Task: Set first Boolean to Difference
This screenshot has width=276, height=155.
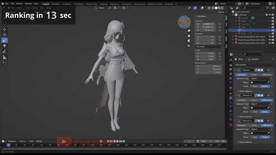Action: click(267, 75)
